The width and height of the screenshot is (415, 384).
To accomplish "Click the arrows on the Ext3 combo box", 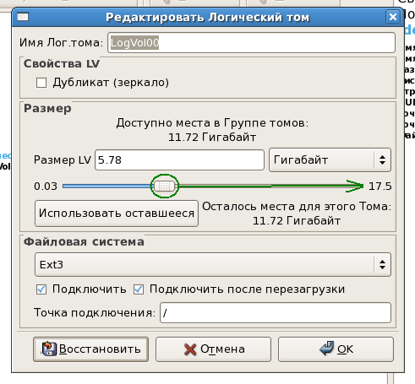I will click(x=382, y=264).
